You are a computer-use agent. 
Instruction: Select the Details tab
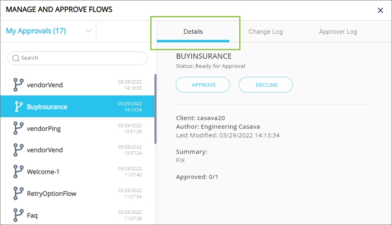pos(193,32)
